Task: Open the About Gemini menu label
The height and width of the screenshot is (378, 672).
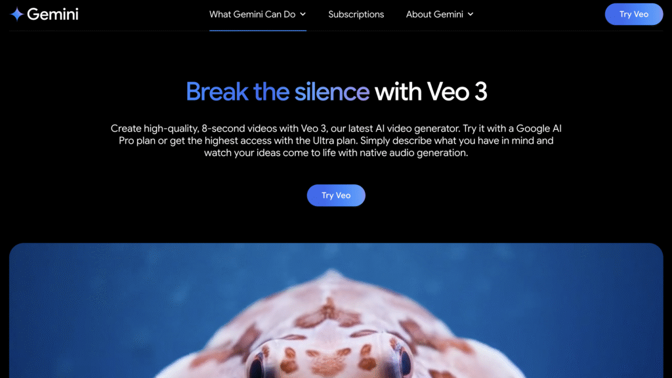Action: [434, 14]
